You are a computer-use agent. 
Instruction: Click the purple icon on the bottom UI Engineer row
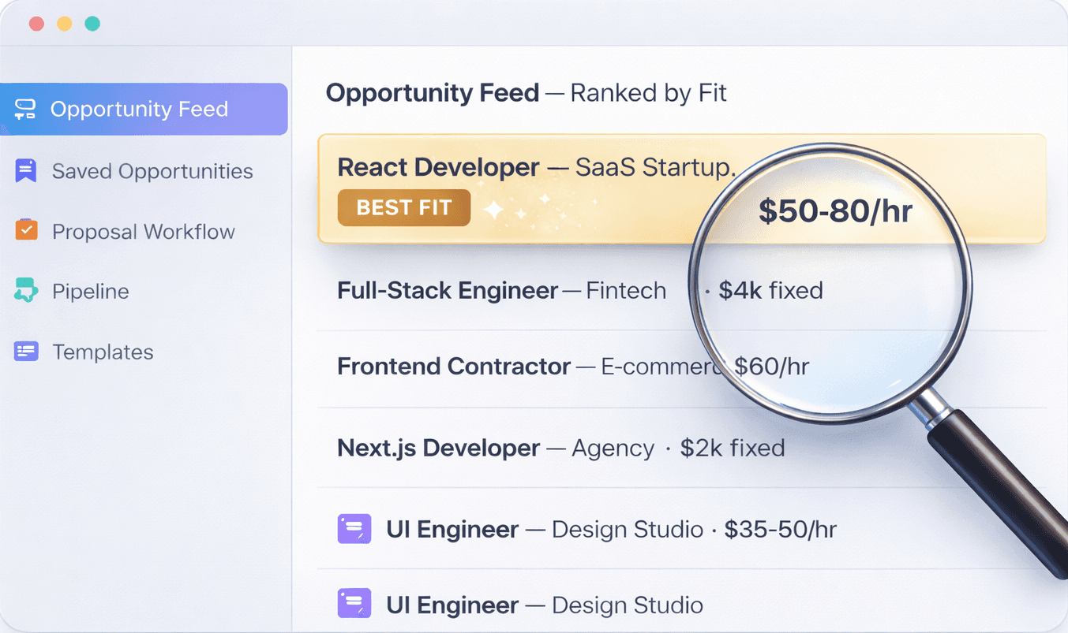[x=354, y=603]
